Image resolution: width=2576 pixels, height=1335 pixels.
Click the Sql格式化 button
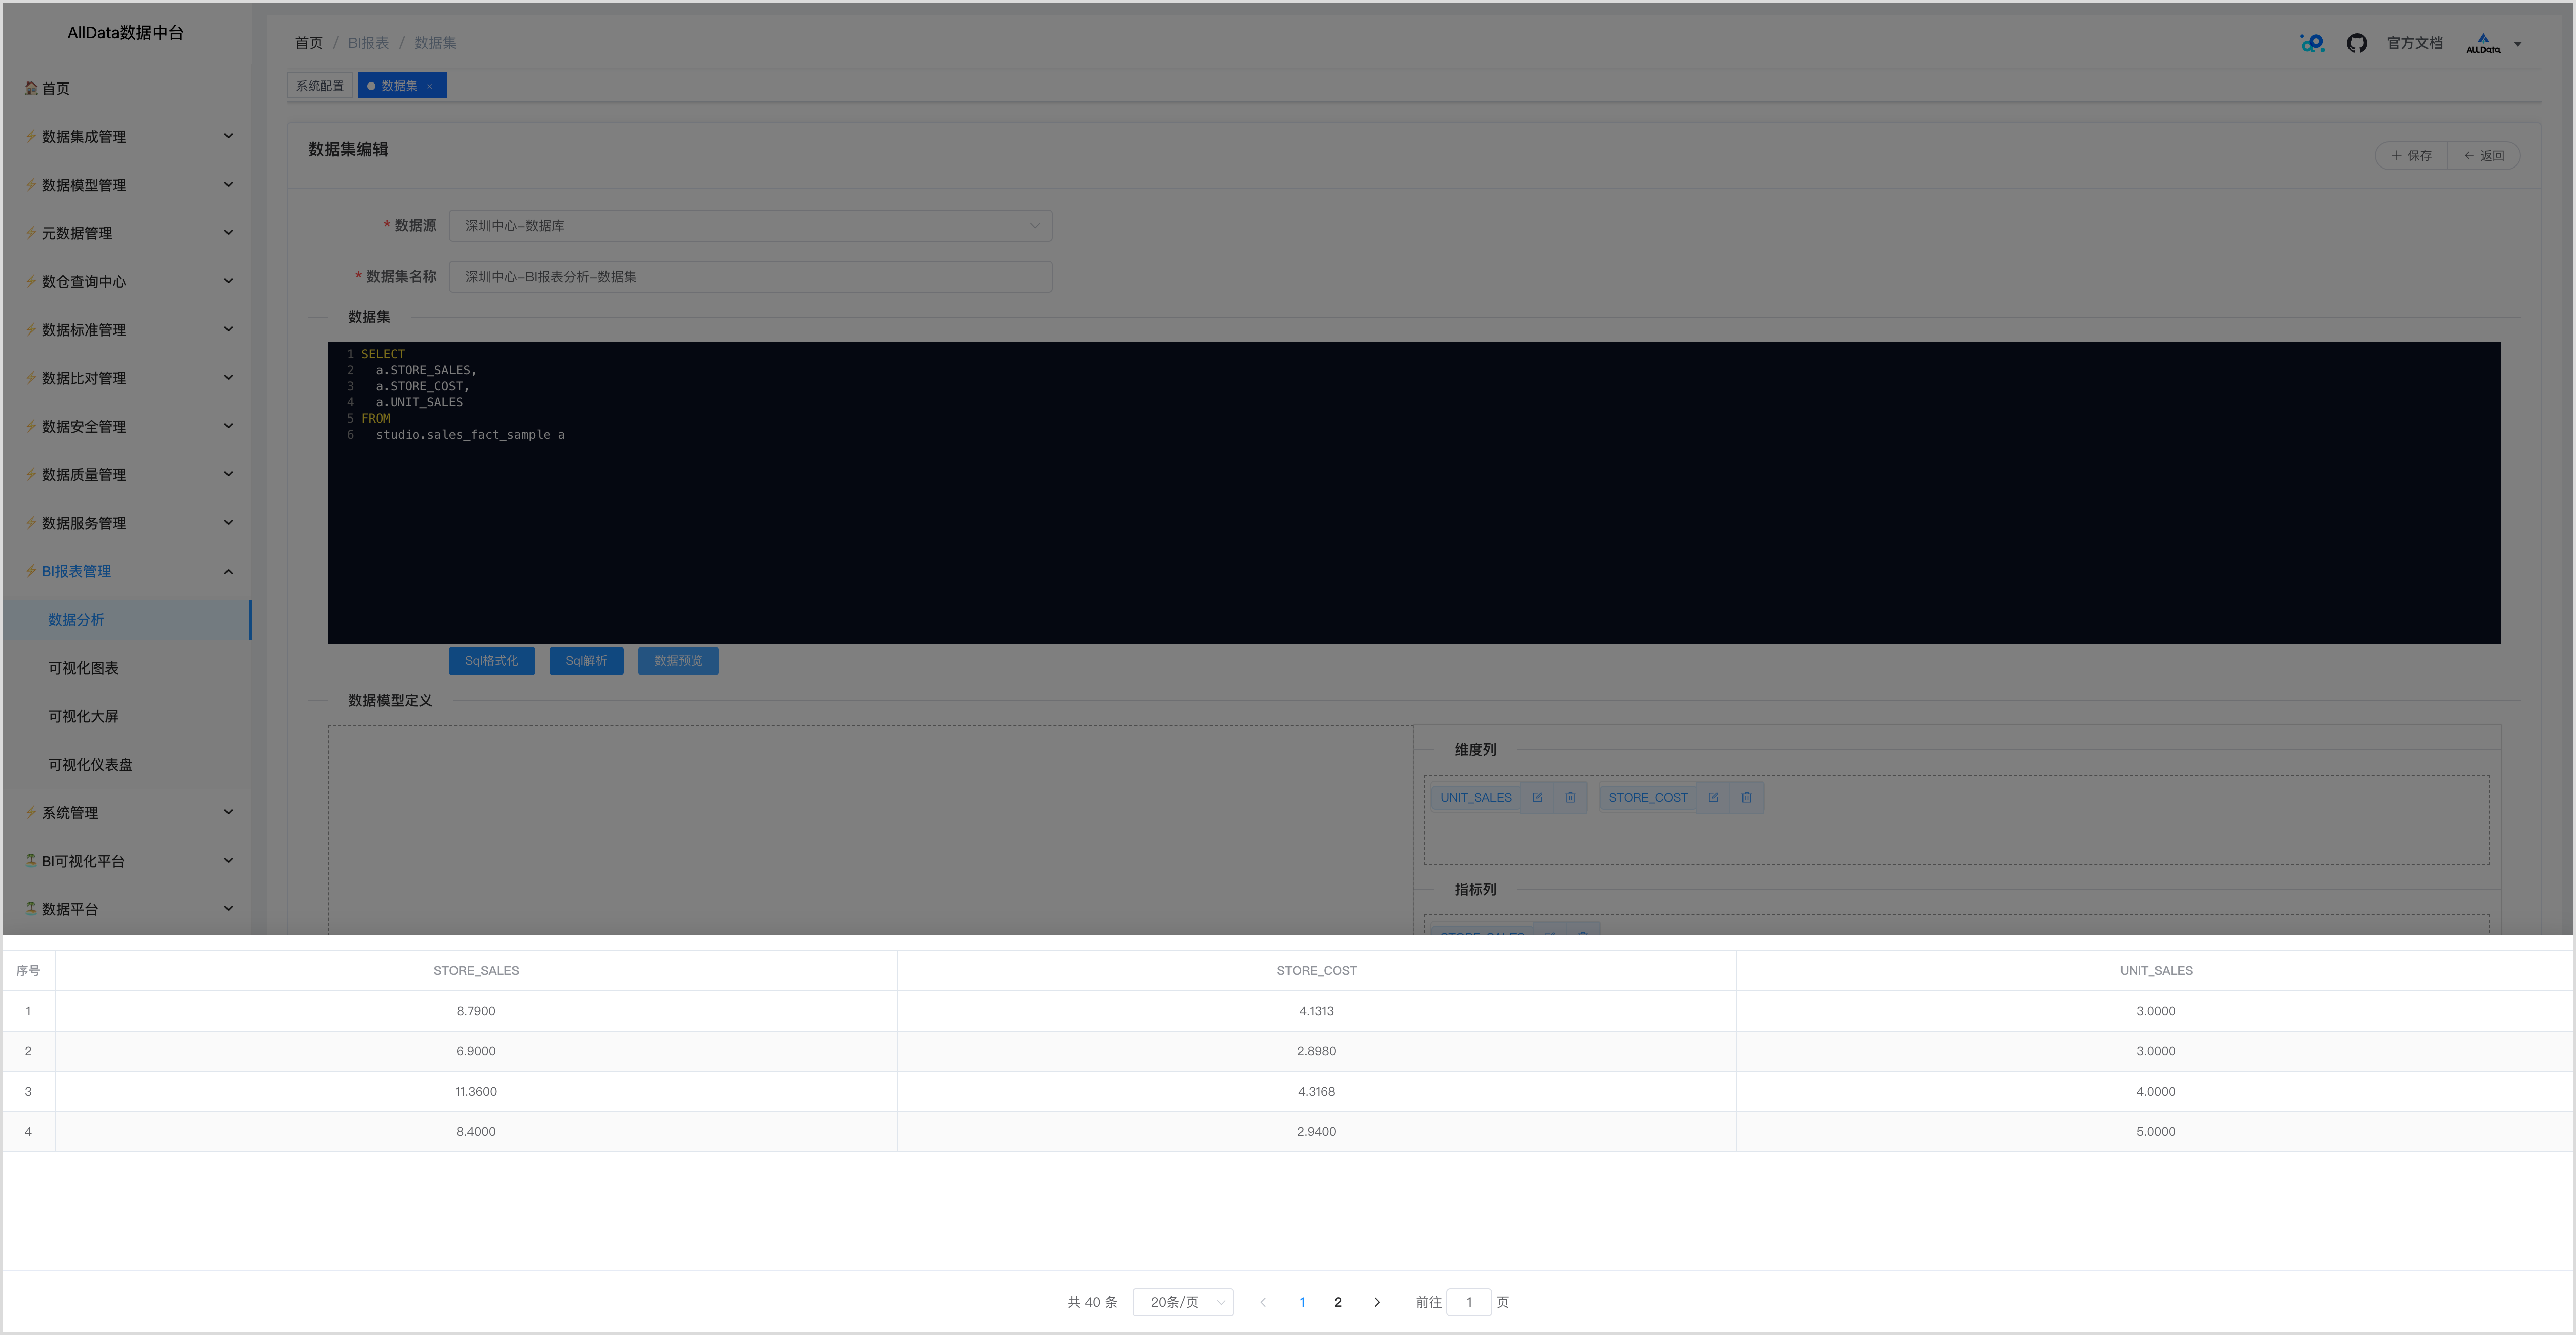pyautogui.click(x=491, y=660)
